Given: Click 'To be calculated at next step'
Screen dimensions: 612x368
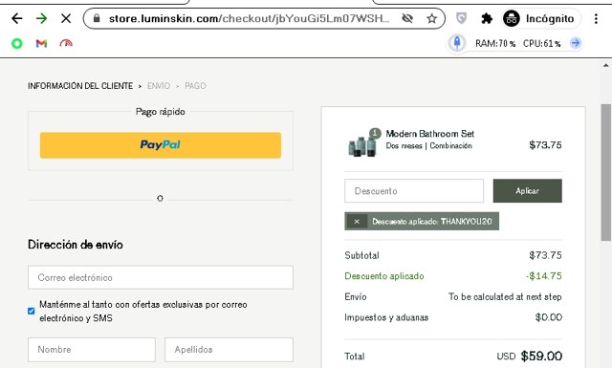Looking at the screenshot, I should pyautogui.click(x=505, y=296).
